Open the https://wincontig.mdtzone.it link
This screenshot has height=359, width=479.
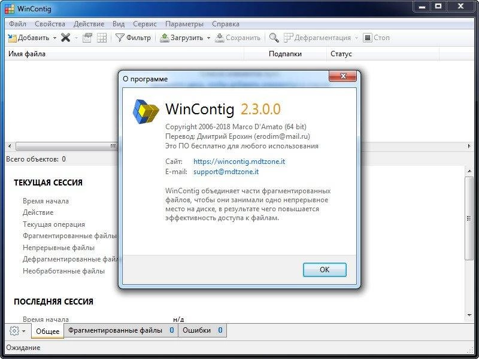239,162
